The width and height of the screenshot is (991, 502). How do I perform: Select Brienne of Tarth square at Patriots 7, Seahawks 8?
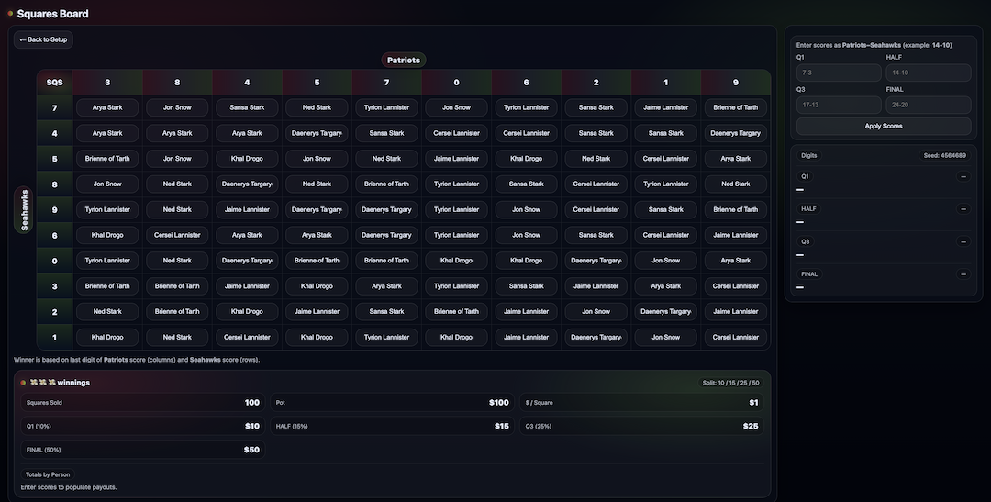tap(387, 184)
